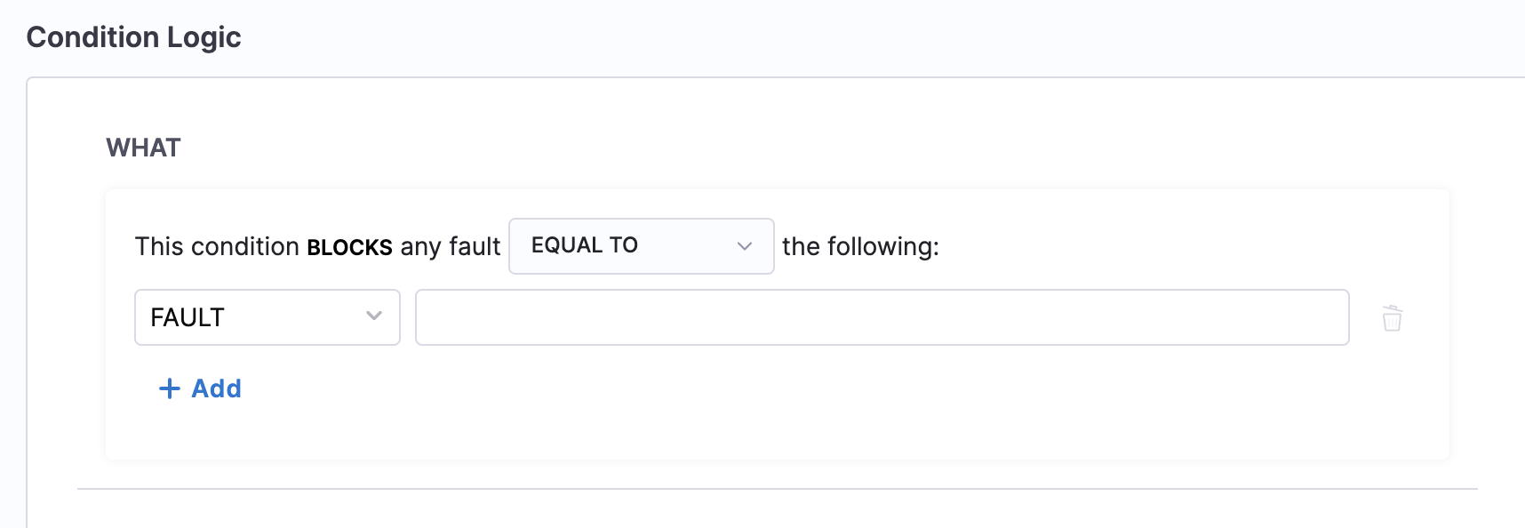Click the plus icon beside Add
The height and width of the screenshot is (528, 1525).
pyautogui.click(x=169, y=388)
